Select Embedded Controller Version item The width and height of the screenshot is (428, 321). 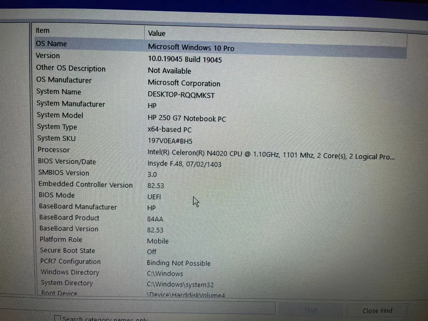pyautogui.click(x=86, y=185)
